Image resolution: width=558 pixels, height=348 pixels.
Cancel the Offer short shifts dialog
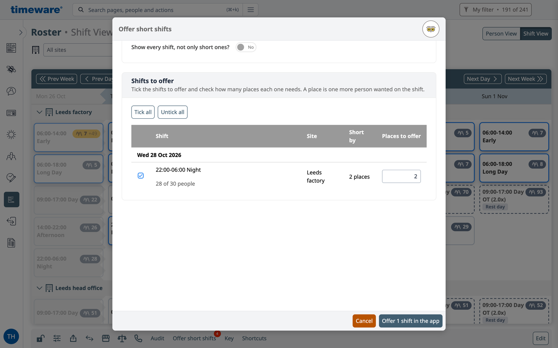(x=364, y=321)
